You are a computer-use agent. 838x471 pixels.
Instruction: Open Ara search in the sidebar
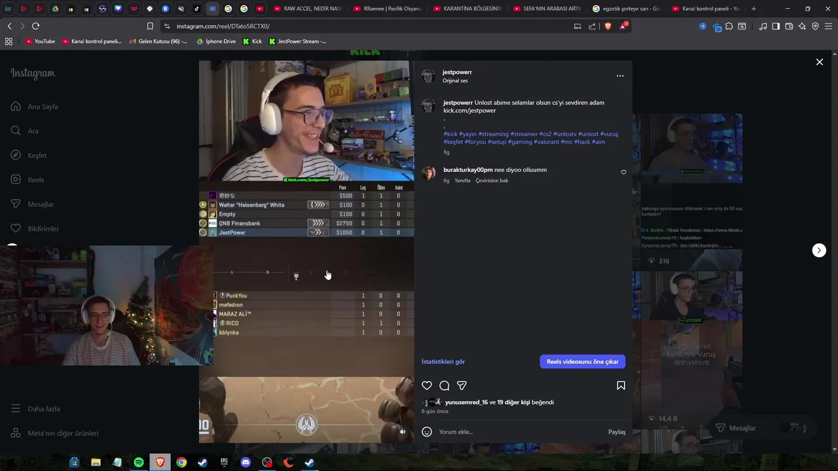pyautogui.click(x=24, y=131)
